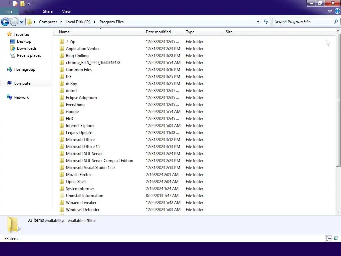The height and width of the screenshot is (256, 341).
Task: Click the search magnifier icon
Action: click(336, 22)
